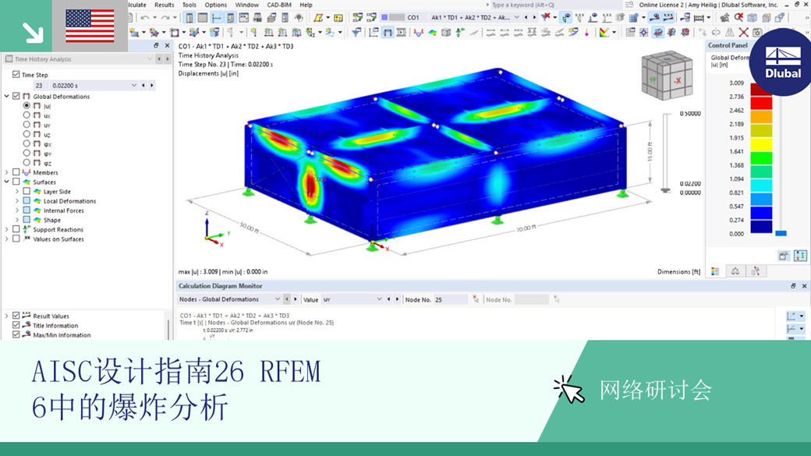
Task: Enable the Support Reactions checkbox
Action: point(16,229)
